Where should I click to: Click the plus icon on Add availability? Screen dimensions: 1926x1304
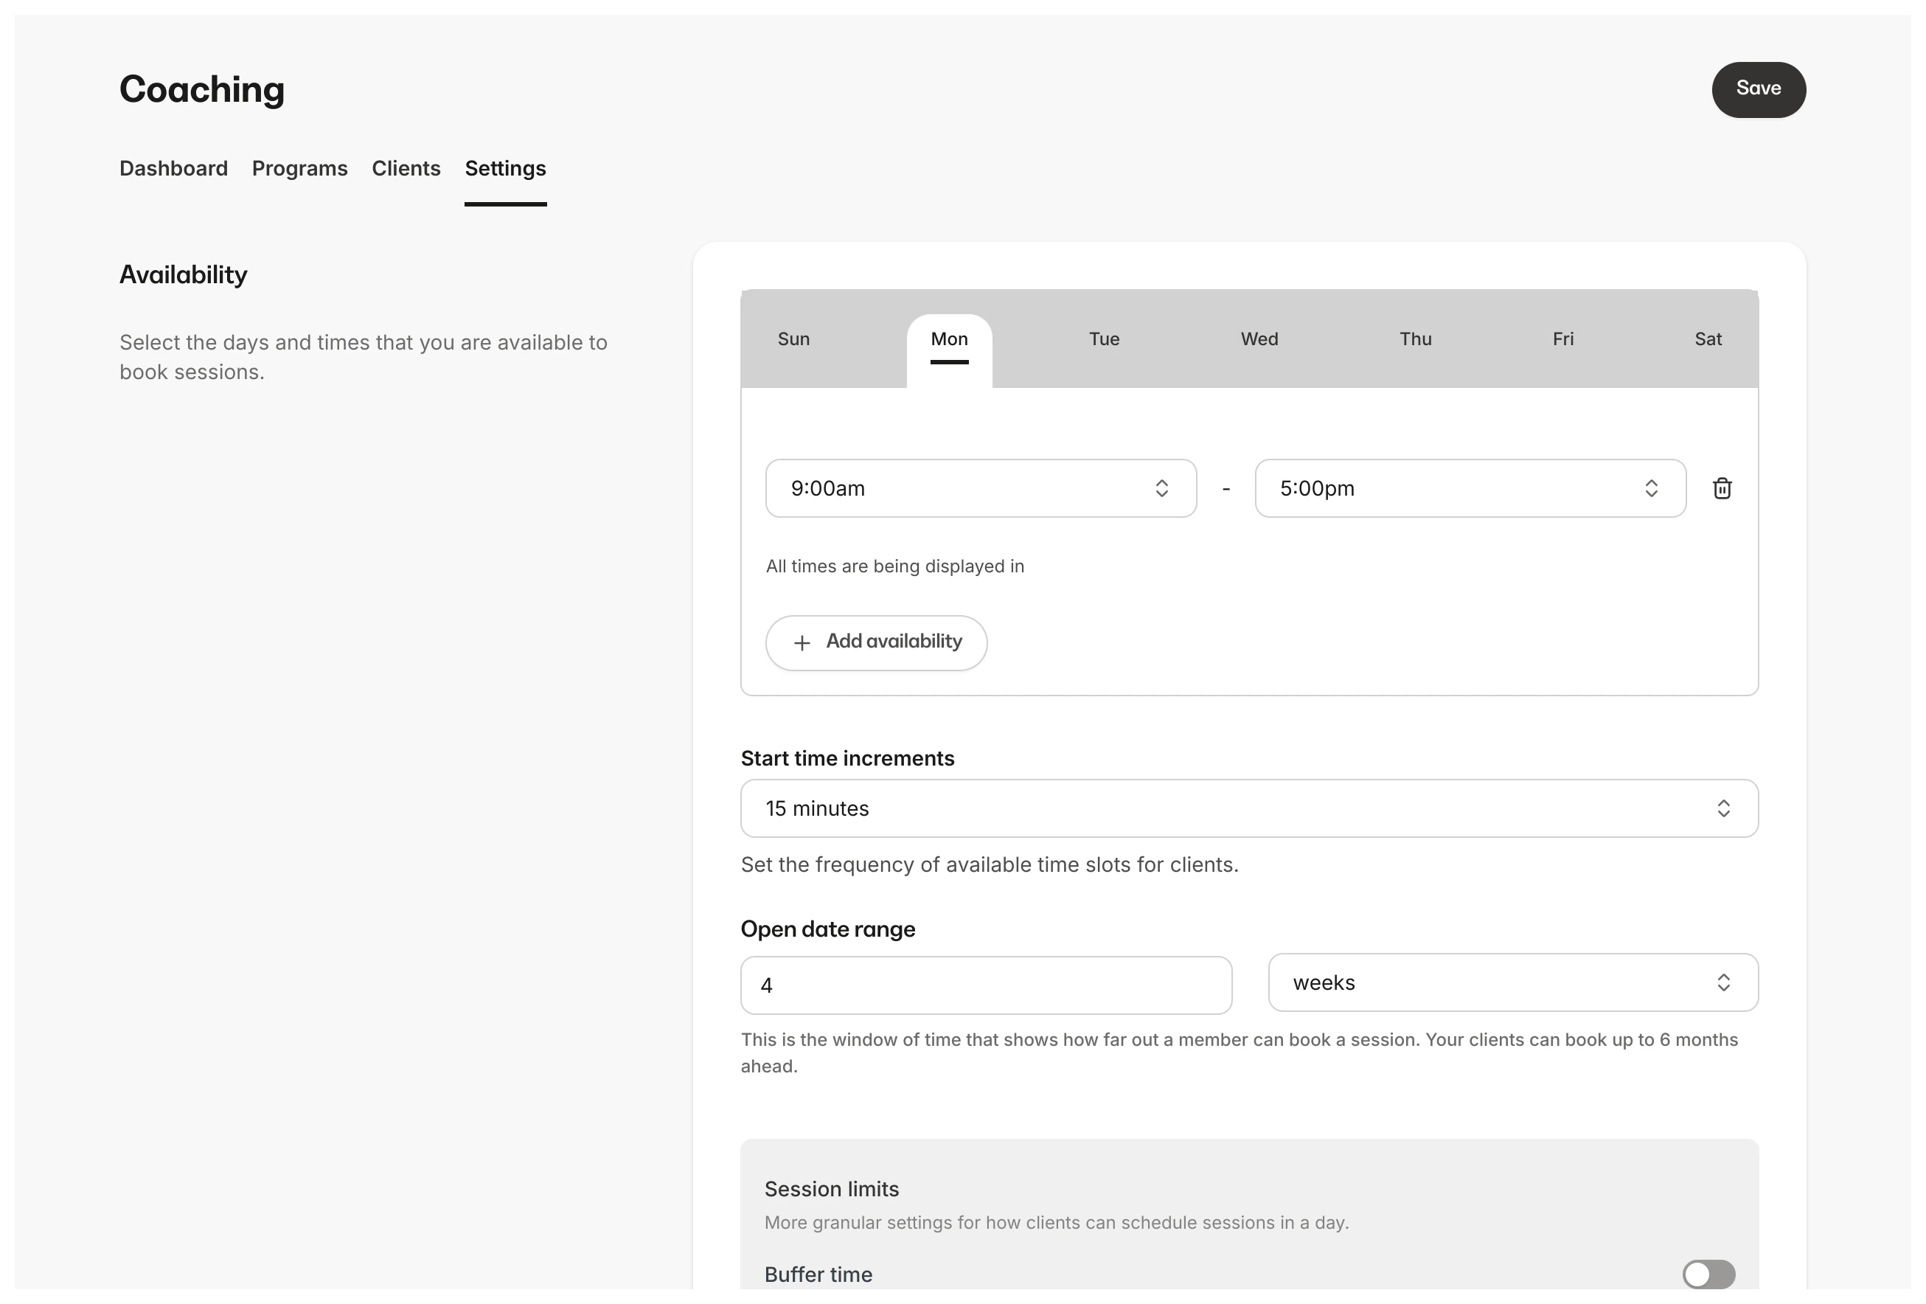point(802,643)
